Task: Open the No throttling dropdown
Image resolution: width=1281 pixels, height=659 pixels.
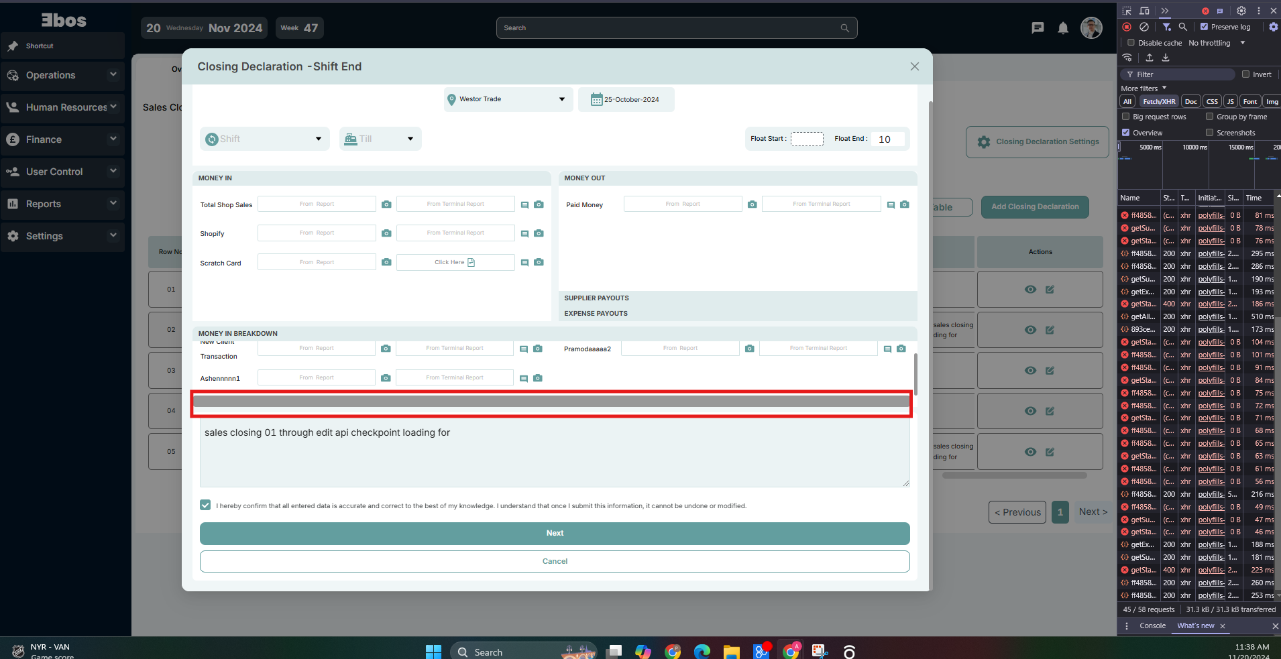Action: click(1217, 43)
